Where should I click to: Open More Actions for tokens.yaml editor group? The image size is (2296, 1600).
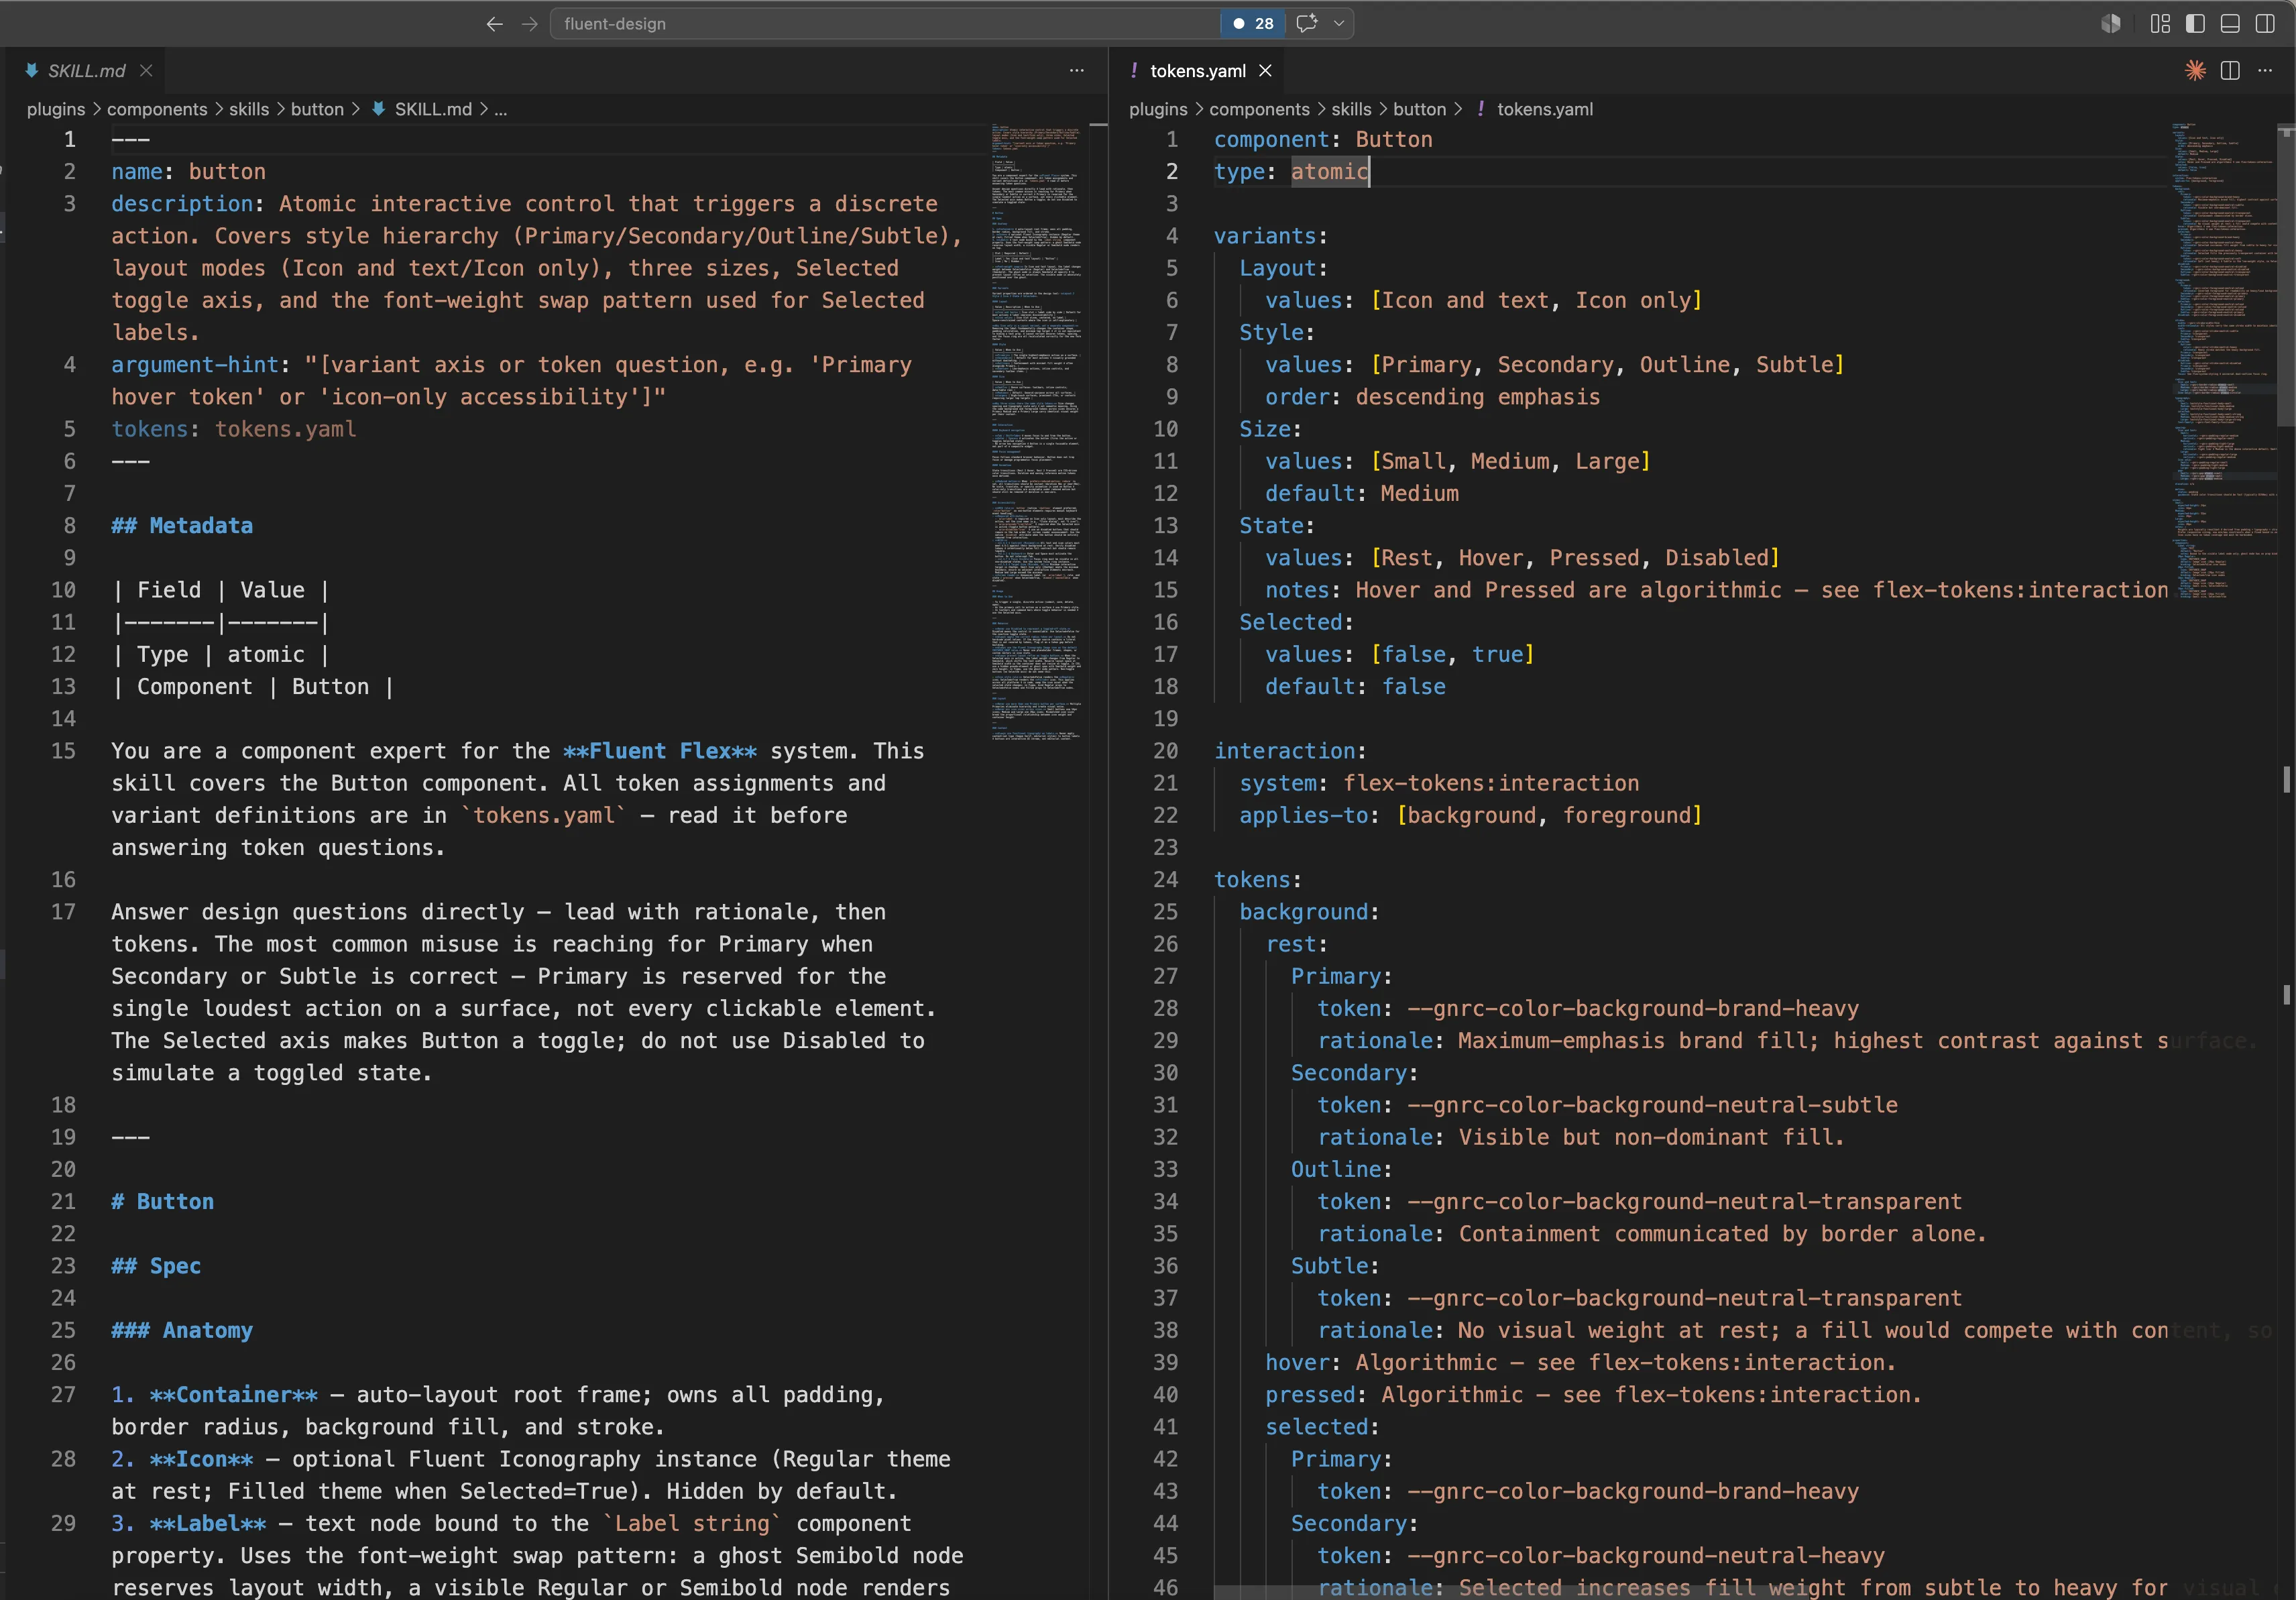tap(2265, 70)
